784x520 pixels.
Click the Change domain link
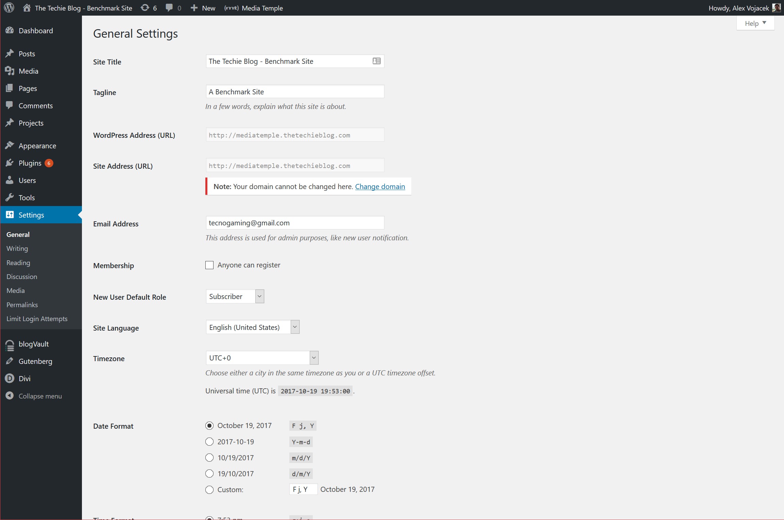(380, 186)
